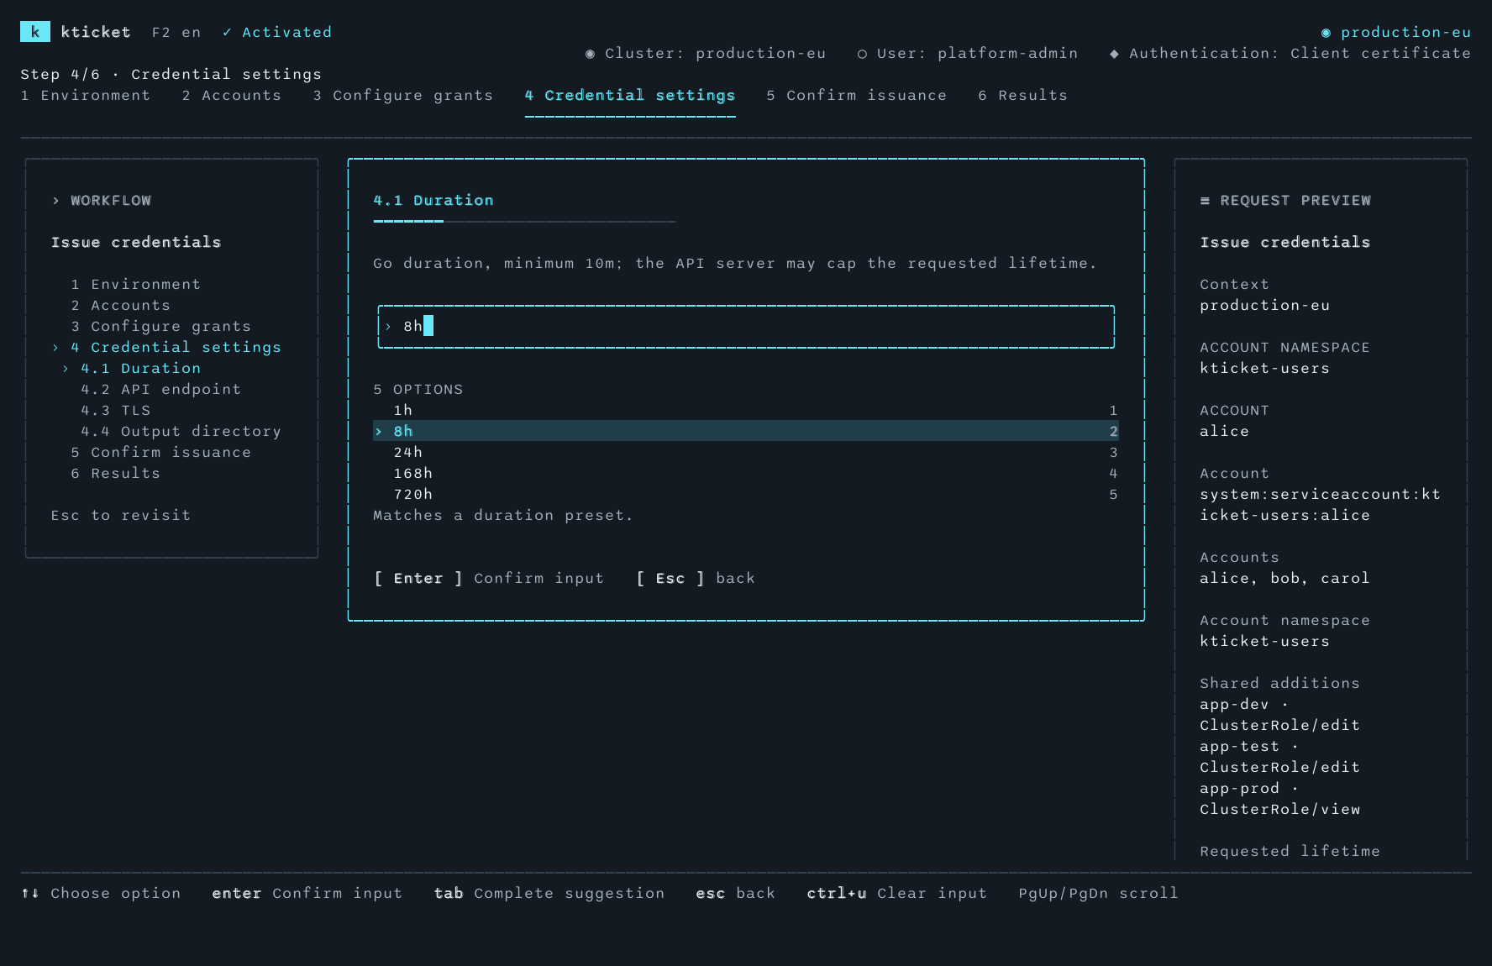Click the alice, bob, carol accounts value
Screen dimensions: 1492x966
(1285, 578)
